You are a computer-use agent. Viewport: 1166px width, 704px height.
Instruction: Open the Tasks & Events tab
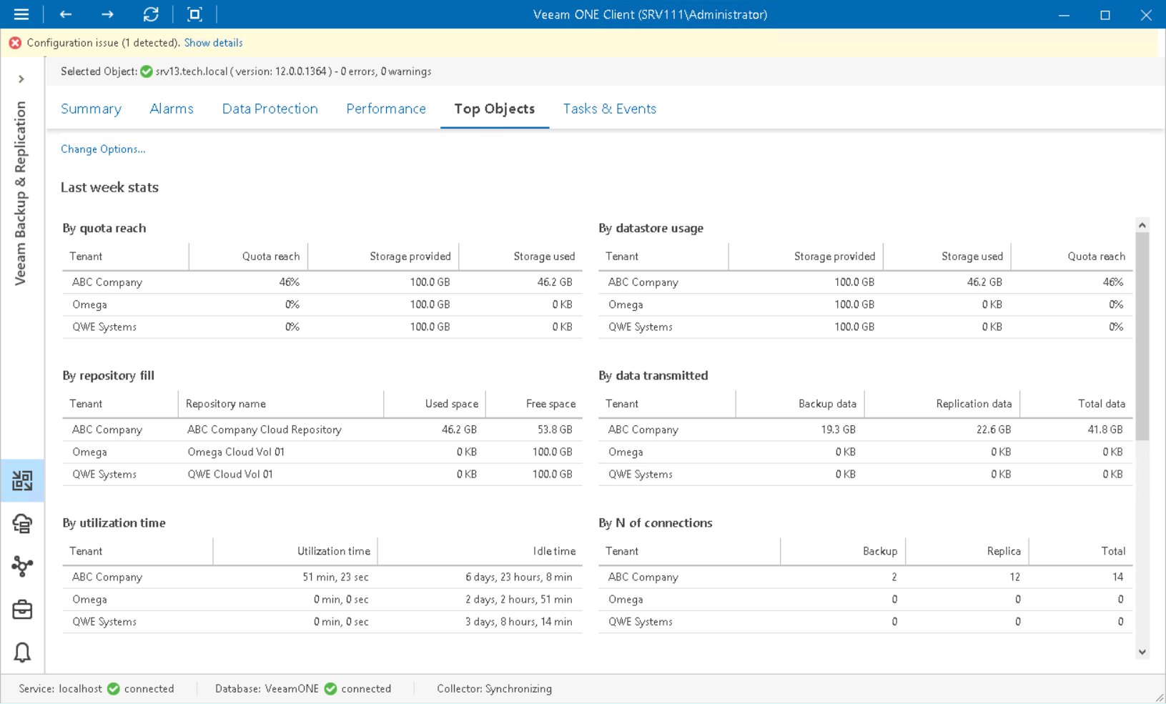click(x=610, y=109)
